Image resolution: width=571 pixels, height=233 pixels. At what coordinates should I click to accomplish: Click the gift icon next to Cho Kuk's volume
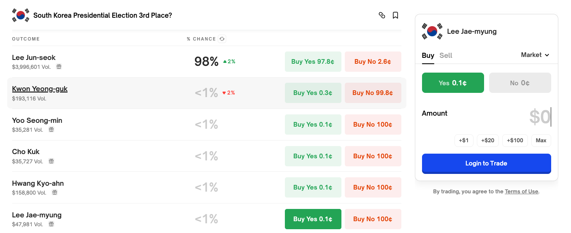pos(51,161)
